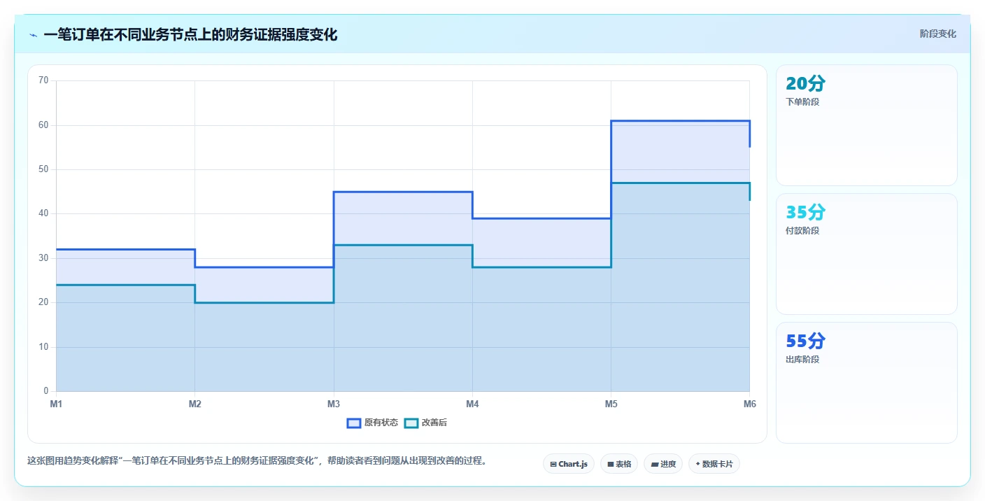Click the M6 axis label
This screenshot has height=501, width=985.
coord(750,404)
